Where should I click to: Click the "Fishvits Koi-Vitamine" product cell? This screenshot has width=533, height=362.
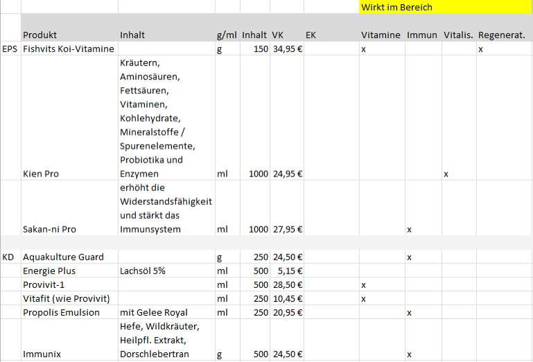coord(69,49)
